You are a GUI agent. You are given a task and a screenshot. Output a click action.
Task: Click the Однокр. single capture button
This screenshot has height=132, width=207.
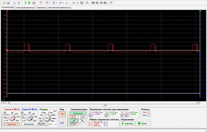click(127, 123)
